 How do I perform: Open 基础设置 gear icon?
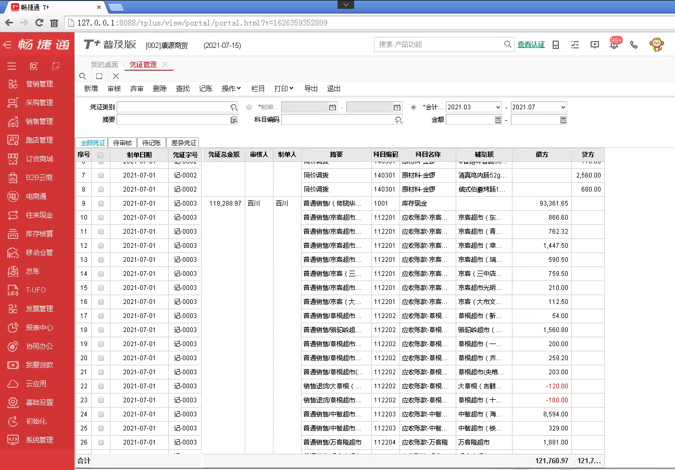[x=13, y=402]
